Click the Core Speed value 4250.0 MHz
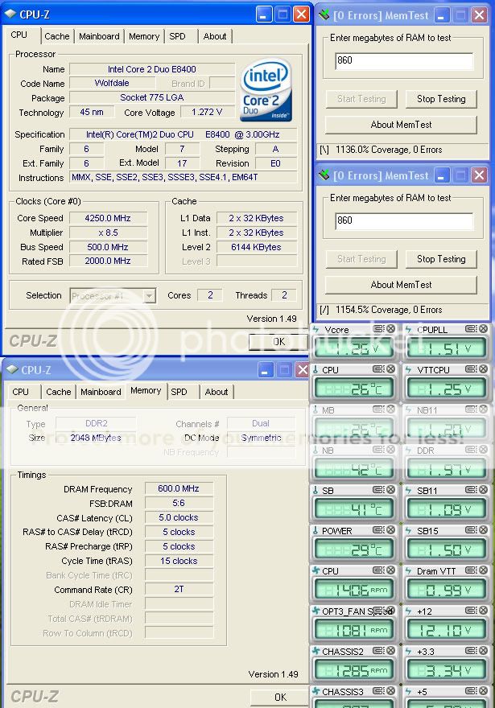This screenshot has width=495, height=708. (108, 218)
